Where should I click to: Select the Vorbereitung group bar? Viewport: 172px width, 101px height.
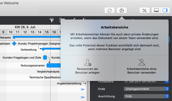click(x=51, y=49)
